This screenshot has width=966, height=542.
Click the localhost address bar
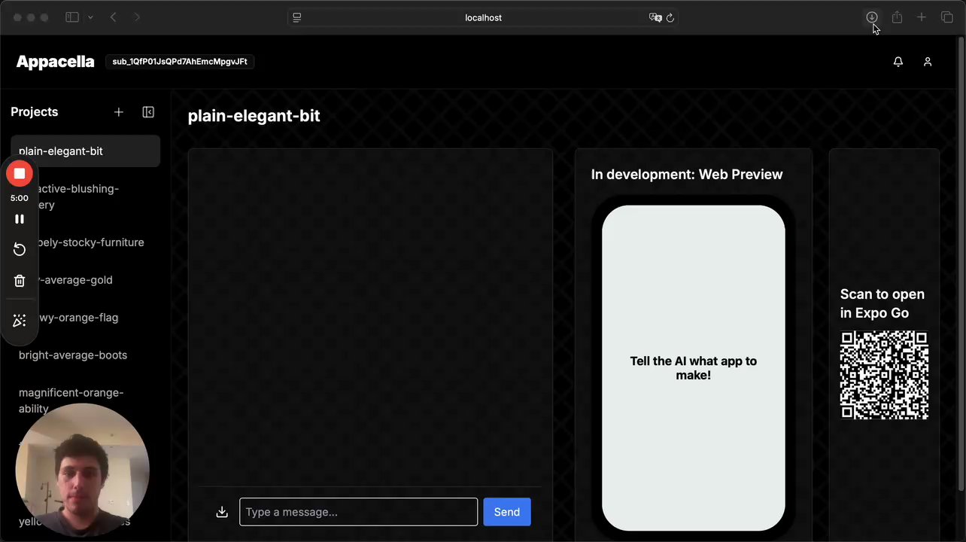click(x=483, y=17)
